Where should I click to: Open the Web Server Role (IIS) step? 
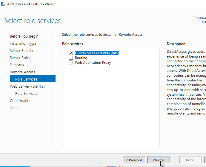tap(27, 86)
